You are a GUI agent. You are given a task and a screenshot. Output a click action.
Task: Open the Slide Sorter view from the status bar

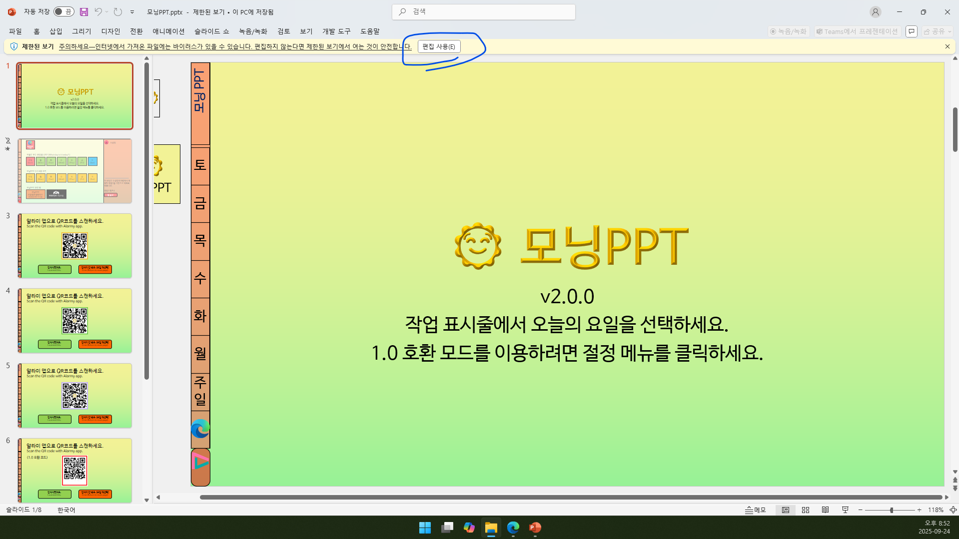pos(805,510)
